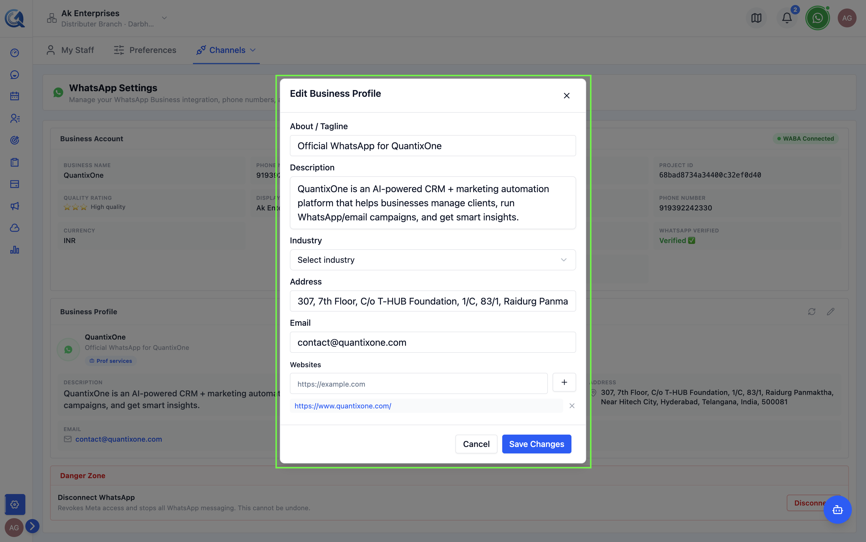Open notifications bell with badge 2
Screen dimensions: 866x542
[787, 18]
